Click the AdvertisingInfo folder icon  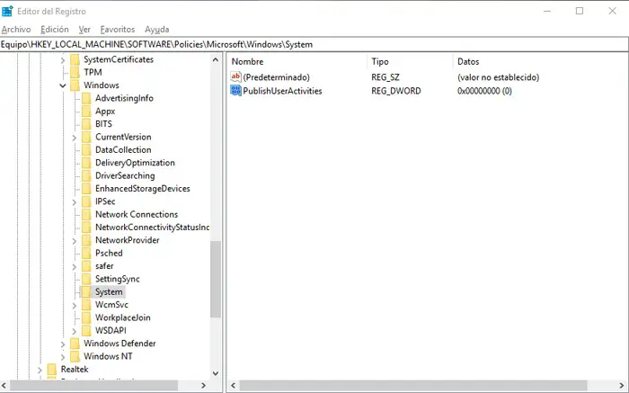pos(86,98)
